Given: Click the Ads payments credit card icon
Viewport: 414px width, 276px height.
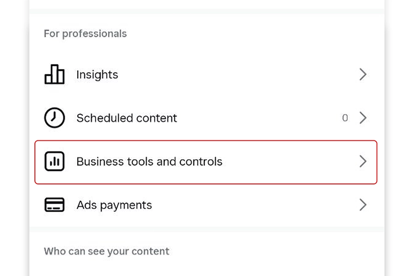Looking at the screenshot, I should click(54, 205).
